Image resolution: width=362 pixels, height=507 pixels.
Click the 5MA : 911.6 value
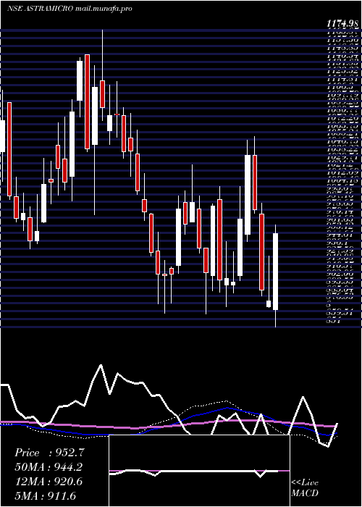(x=45, y=495)
